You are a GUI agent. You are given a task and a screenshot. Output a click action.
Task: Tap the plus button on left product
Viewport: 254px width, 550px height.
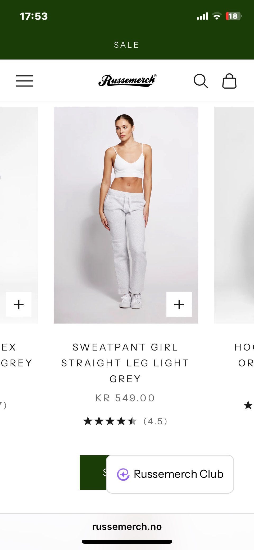point(19,304)
